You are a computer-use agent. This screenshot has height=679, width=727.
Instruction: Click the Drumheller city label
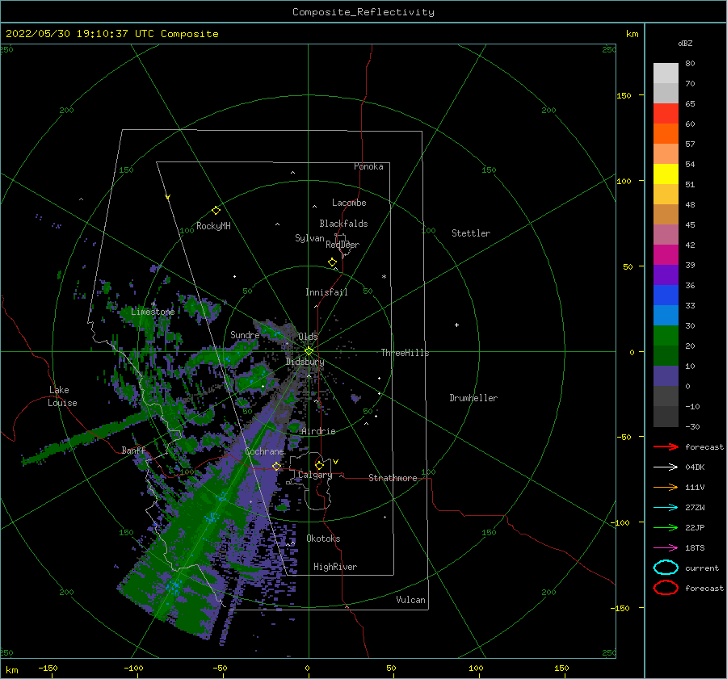[x=473, y=398]
